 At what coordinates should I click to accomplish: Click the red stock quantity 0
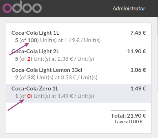pyautogui.click(x=29, y=96)
